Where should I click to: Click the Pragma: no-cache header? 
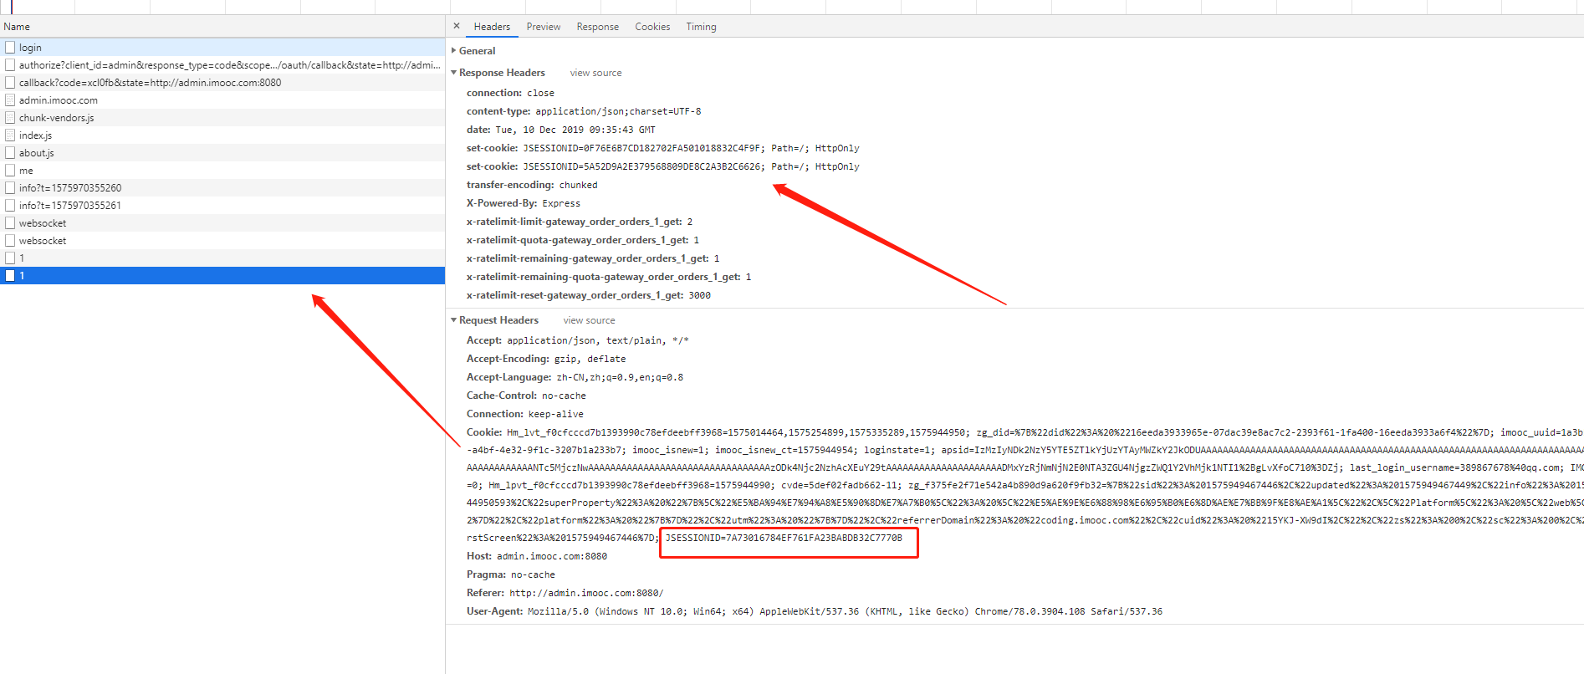tap(511, 574)
